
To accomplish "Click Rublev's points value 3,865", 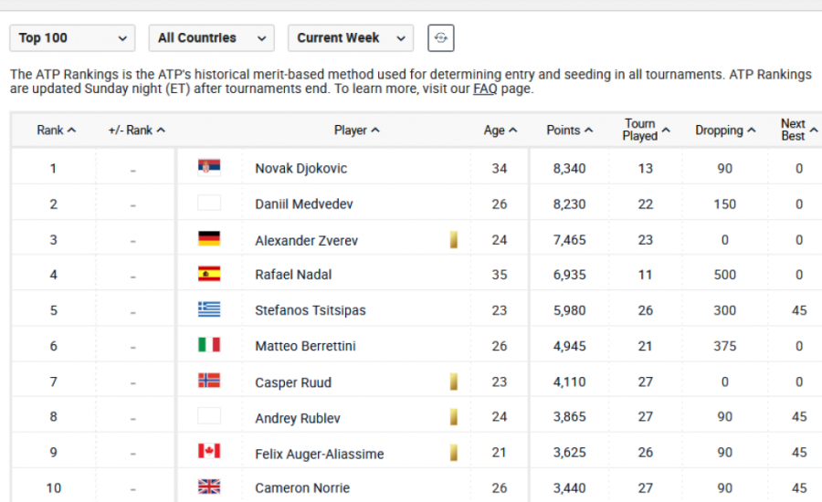I will tap(569, 416).
